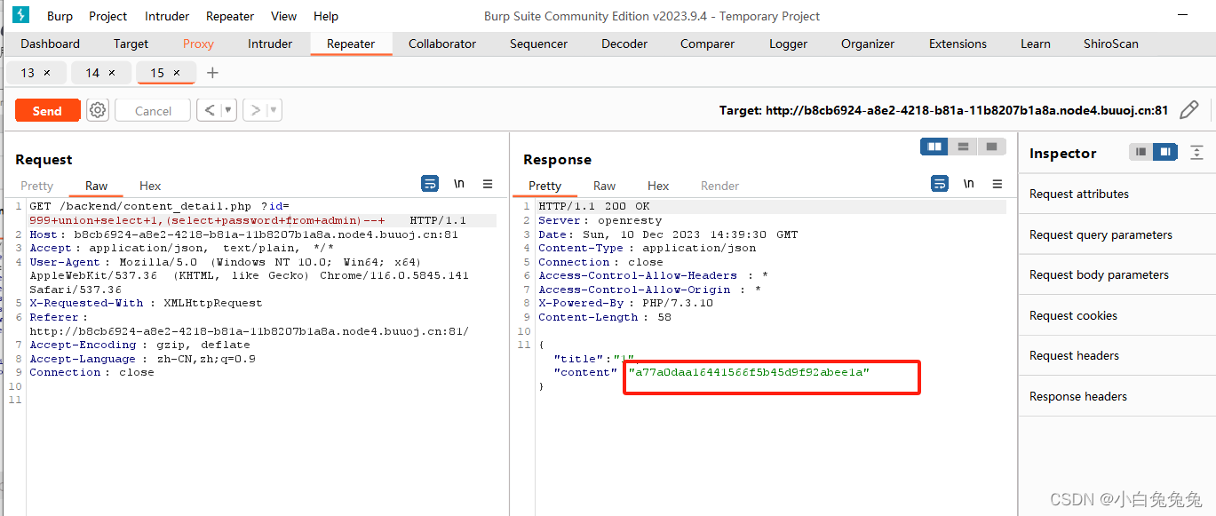Open the back history dropdown arrow
Image resolution: width=1216 pixels, height=516 pixels.
click(x=228, y=110)
